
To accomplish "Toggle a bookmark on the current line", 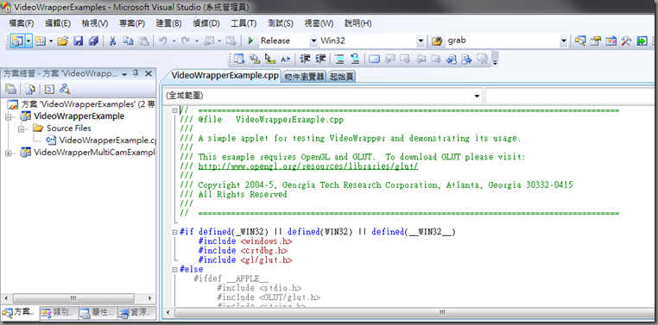I will [x=374, y=59].
